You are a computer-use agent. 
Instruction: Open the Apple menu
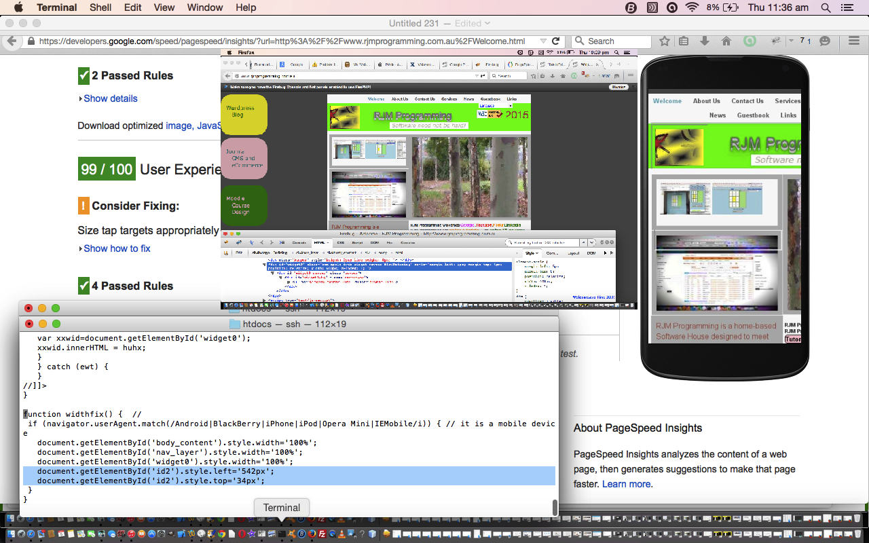(18, 7)
